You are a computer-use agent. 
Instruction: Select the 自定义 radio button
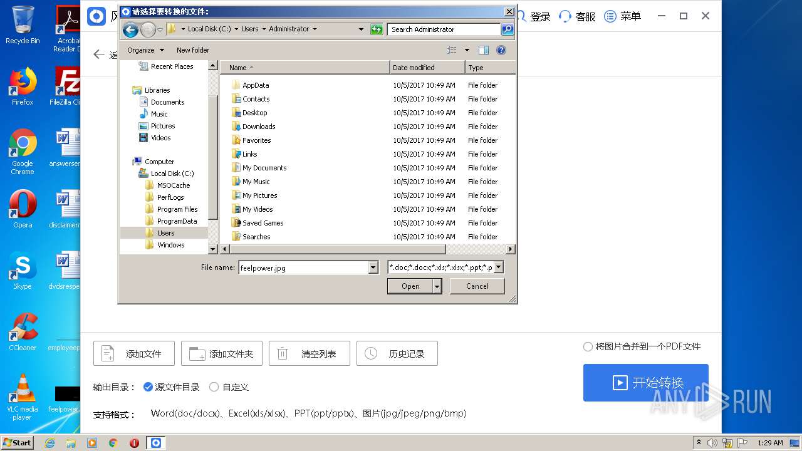pyautogui.click(x=214, y=387)
